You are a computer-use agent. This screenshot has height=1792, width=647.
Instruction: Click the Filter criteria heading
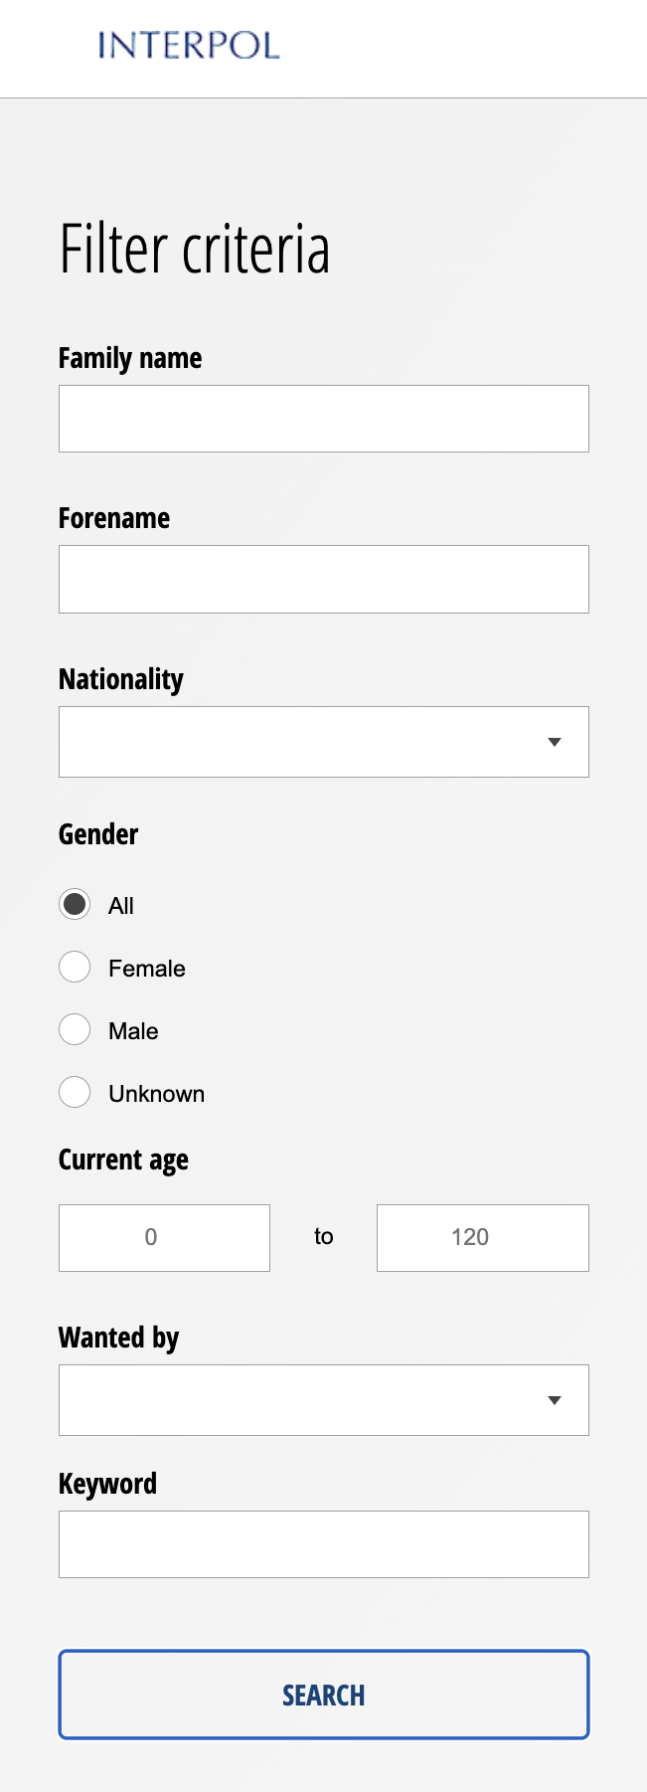(195, 249)
